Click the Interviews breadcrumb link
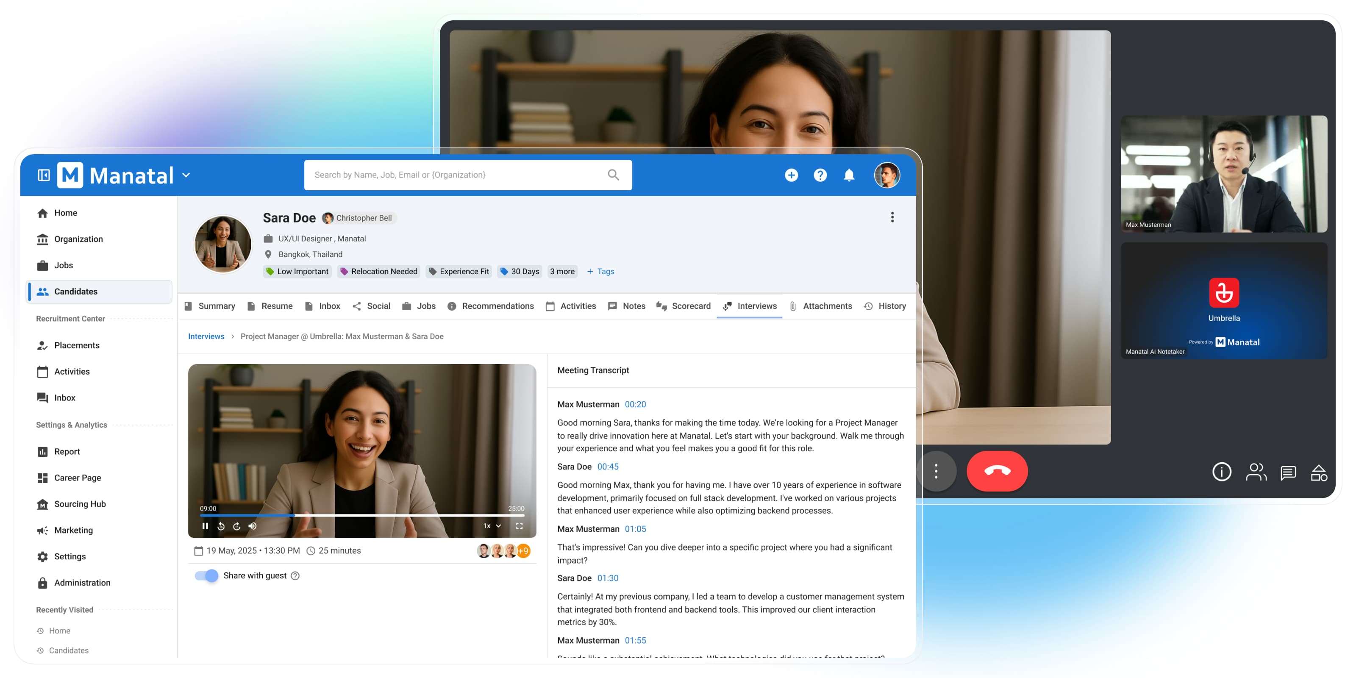1356x678 pixels. point(206,336)
